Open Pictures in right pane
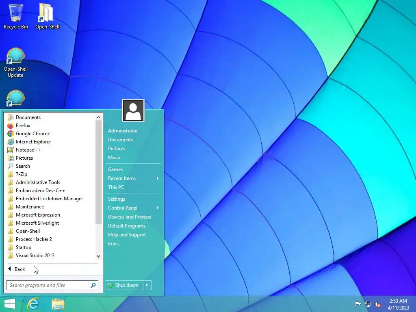Screen dimensions: 416x312 pyautogui.click(x=117, y=149)
